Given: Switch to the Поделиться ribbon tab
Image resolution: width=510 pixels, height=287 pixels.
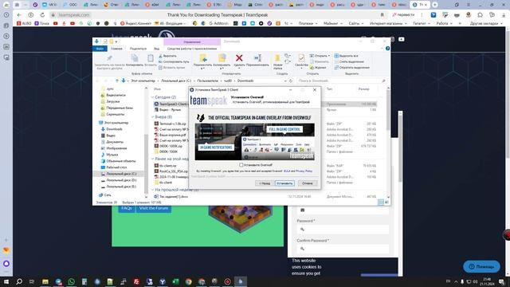Looking at the screenshot, I should (x=138, y=49).
